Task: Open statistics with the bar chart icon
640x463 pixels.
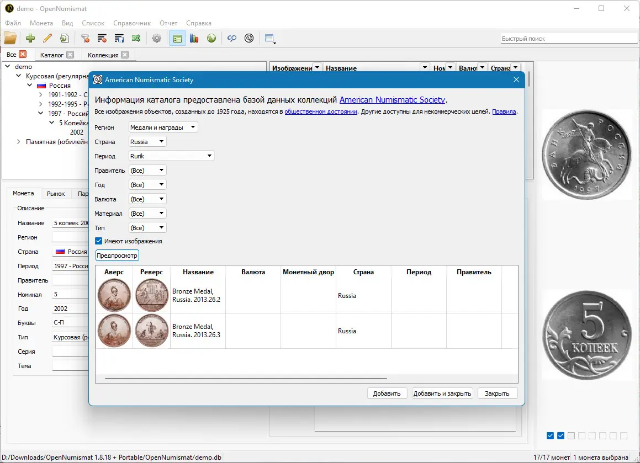Action: coord(194,38)
